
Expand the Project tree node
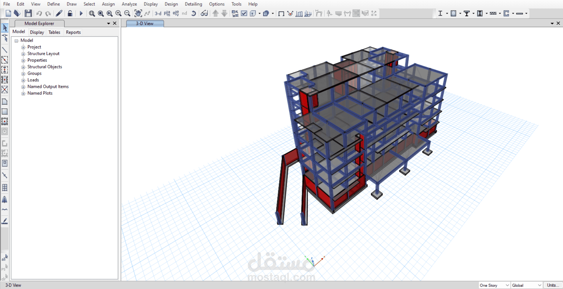click(x=23, y=47)
